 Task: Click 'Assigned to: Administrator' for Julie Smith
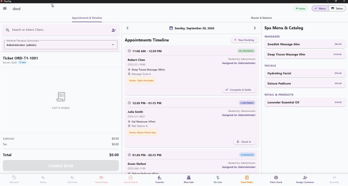[x=239, y=115]
